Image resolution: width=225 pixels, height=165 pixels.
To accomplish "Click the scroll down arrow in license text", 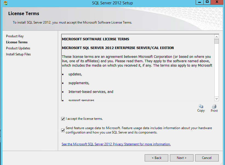I will click(x=217, y=99).
